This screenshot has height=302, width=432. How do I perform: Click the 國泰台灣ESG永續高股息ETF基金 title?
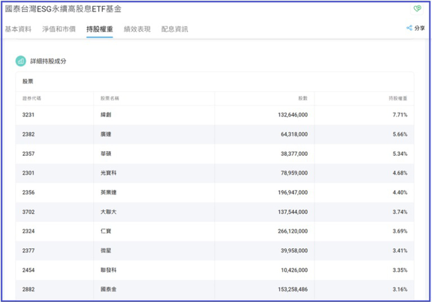(x=63, y=9)
